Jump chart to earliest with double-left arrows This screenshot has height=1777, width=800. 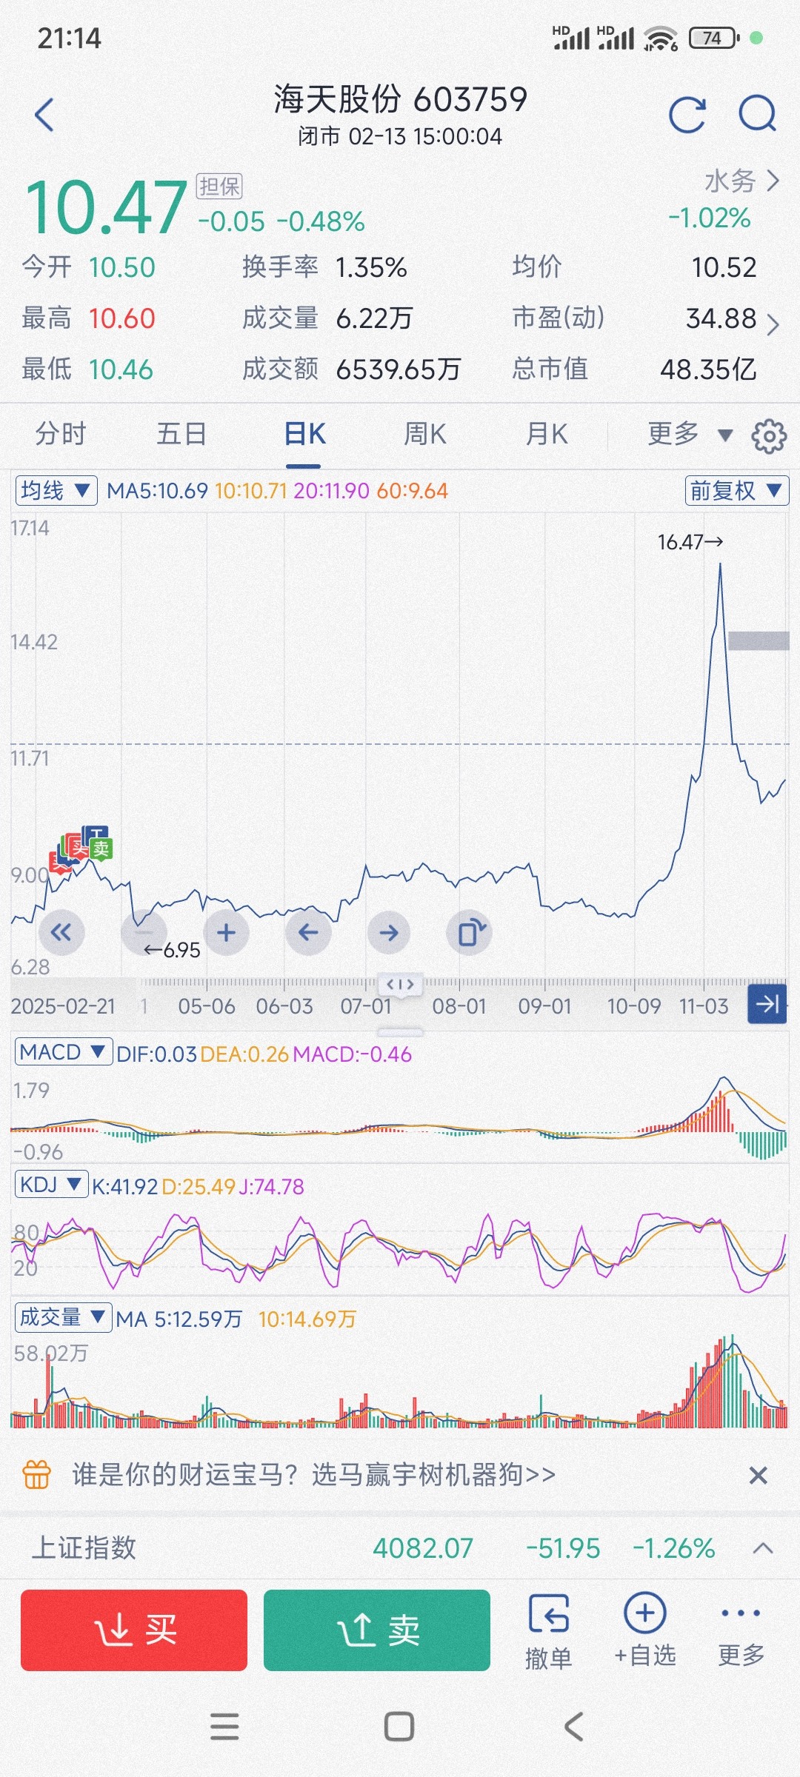61,933
